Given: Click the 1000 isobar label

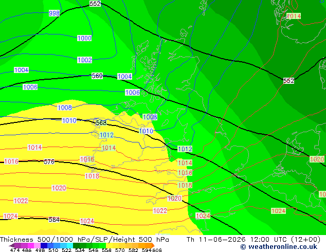Looking at the screenshot, I should [84, 38].
